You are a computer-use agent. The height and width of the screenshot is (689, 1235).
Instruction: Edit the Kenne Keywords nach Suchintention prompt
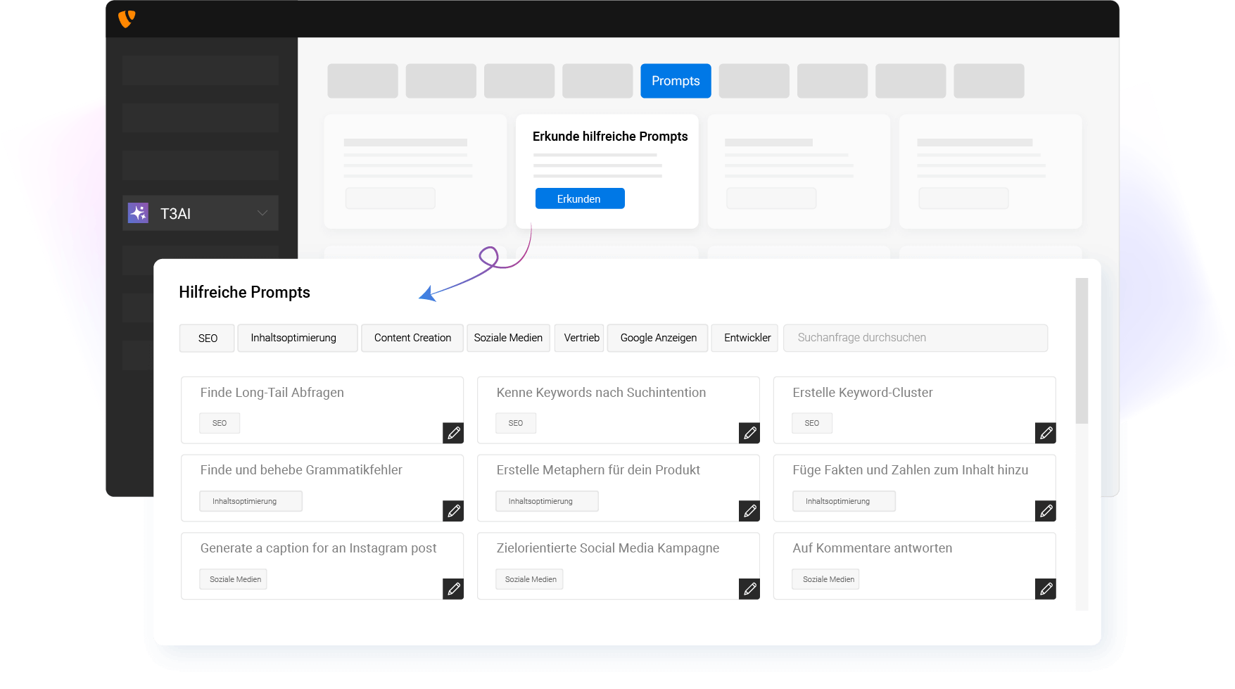pyautogui.click(x=749, y=433)
